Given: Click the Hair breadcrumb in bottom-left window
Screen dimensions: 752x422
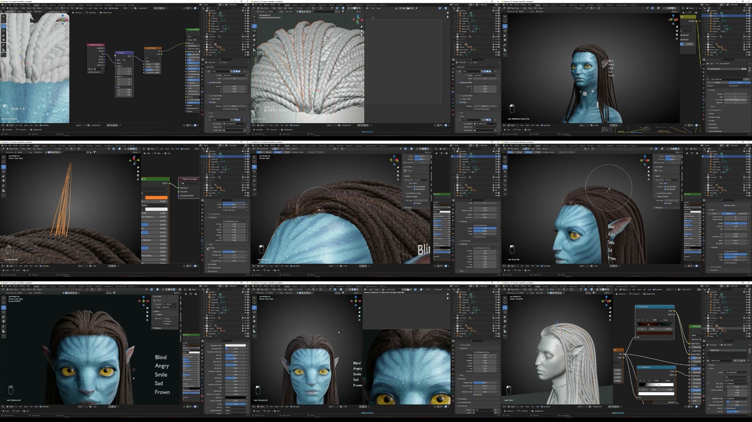Looking at the screenshot, I should point(28,411).
